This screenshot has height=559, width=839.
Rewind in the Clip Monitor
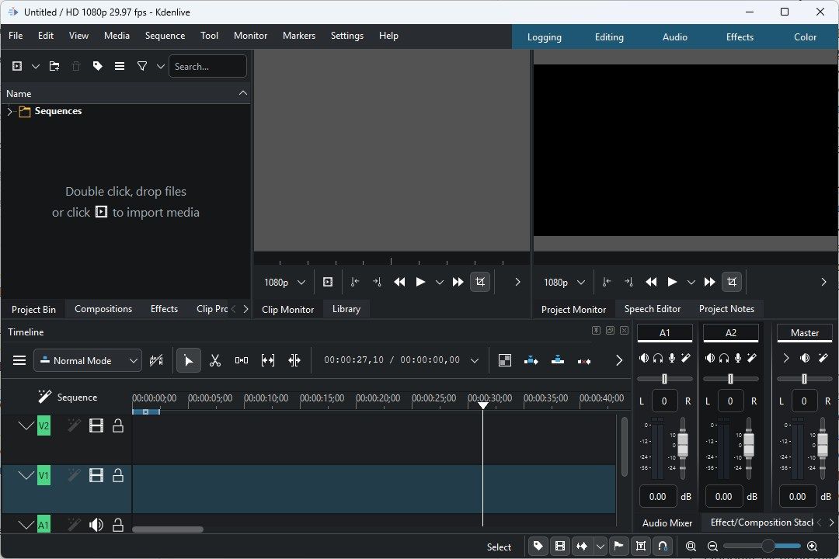(399, 282)
